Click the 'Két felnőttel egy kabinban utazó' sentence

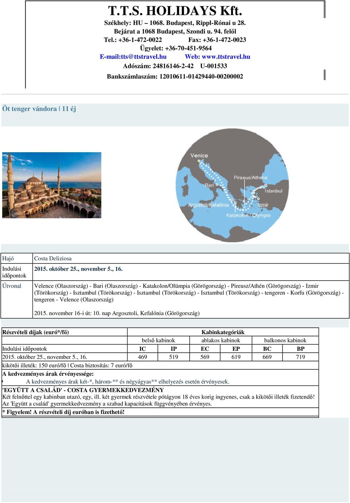tap(158, 397)
